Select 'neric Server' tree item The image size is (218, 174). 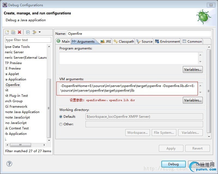pos(14,52)
